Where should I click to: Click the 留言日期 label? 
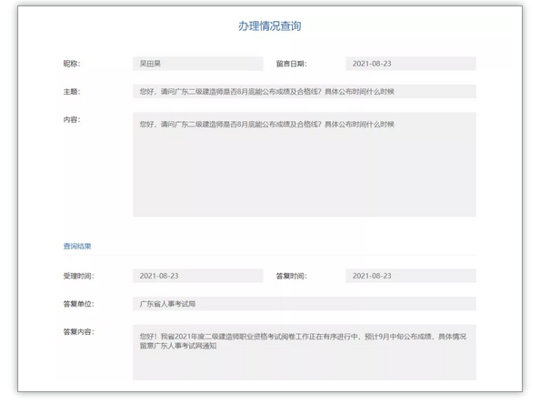(291, 64)
